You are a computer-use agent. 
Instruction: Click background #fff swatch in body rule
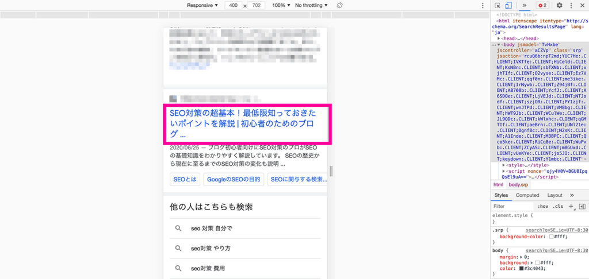(537, 263)
